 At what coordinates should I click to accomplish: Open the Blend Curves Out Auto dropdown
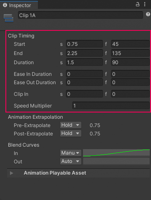point(70,161)
